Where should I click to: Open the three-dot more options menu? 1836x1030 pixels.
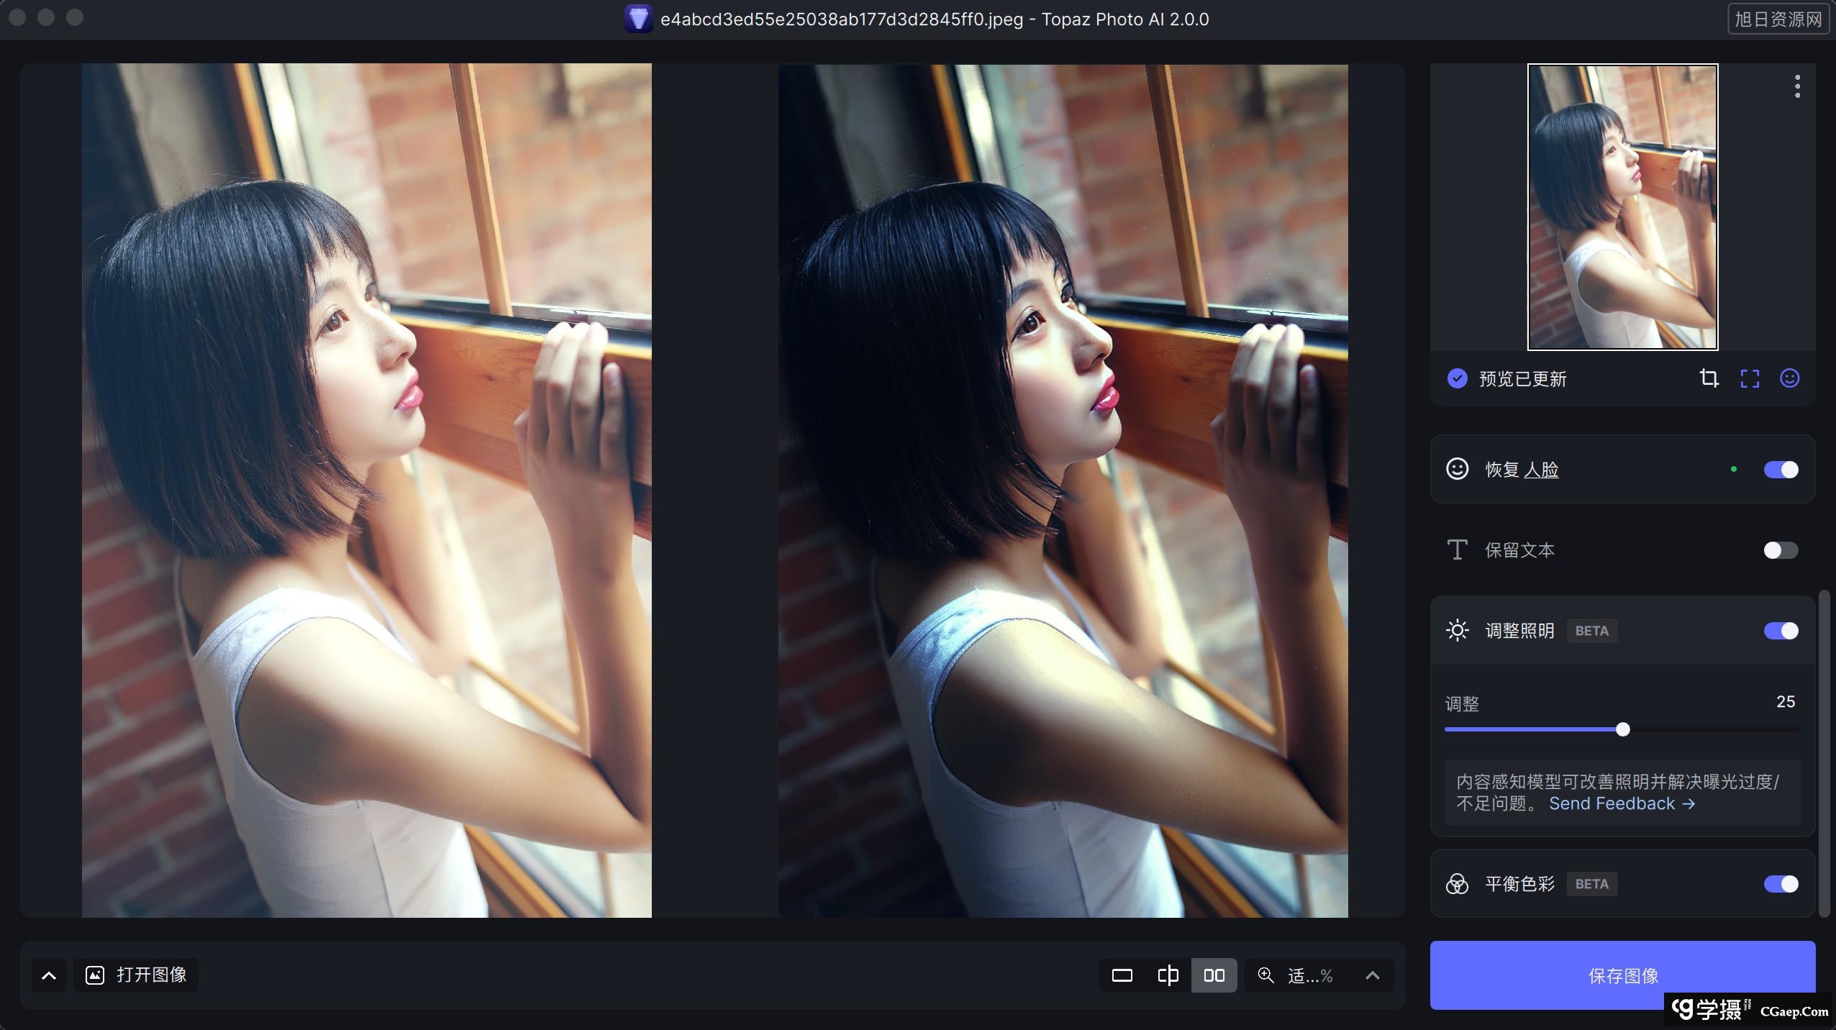[1797, 86]
